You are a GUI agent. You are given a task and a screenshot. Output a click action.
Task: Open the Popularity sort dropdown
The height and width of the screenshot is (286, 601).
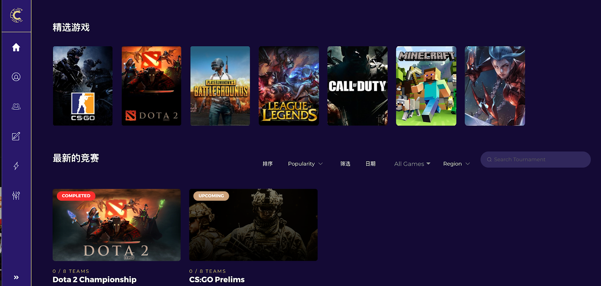point(305,164)
